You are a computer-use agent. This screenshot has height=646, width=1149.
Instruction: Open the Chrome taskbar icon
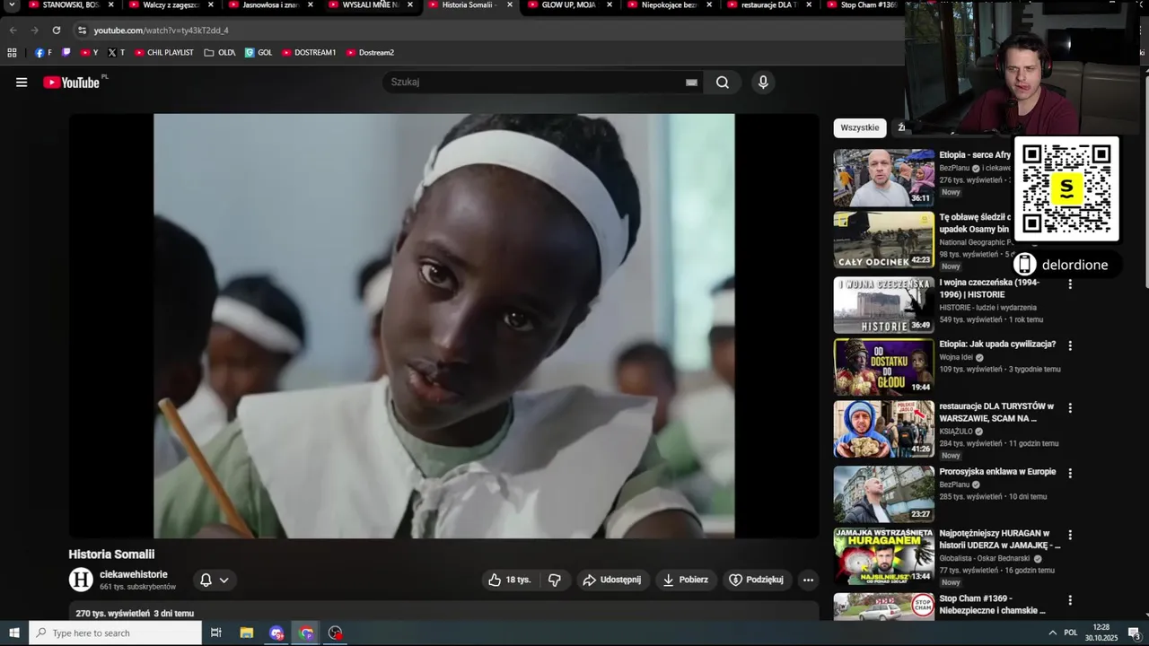click(x=306, y=633)
